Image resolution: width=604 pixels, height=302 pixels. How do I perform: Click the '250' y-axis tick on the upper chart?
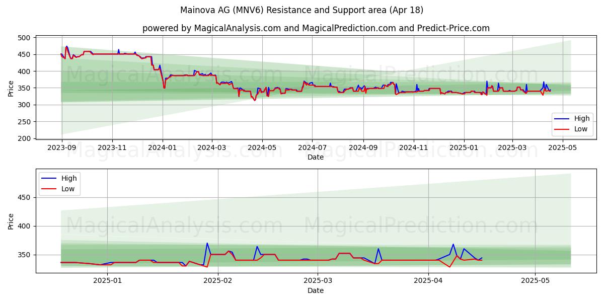[x=25, y=122]
